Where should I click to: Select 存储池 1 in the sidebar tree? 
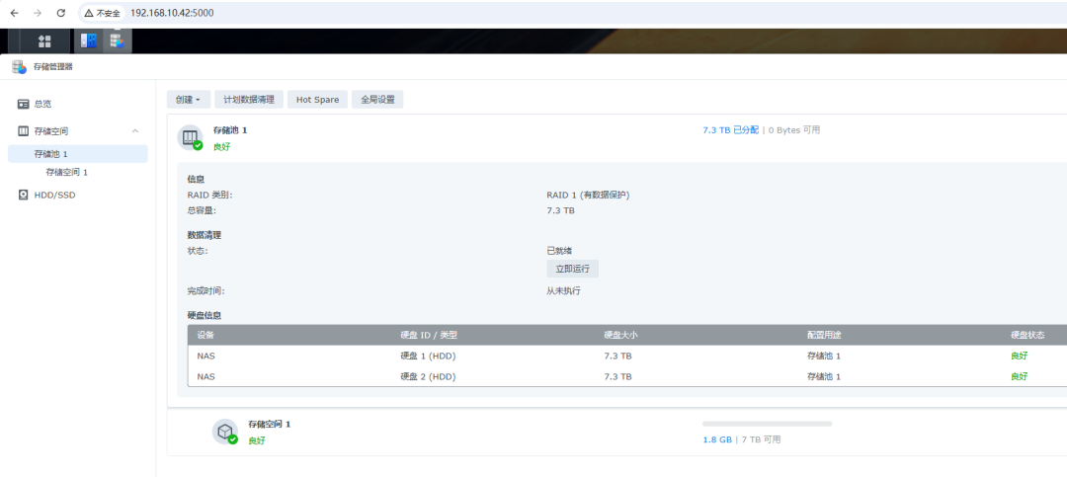coord(51,154)
